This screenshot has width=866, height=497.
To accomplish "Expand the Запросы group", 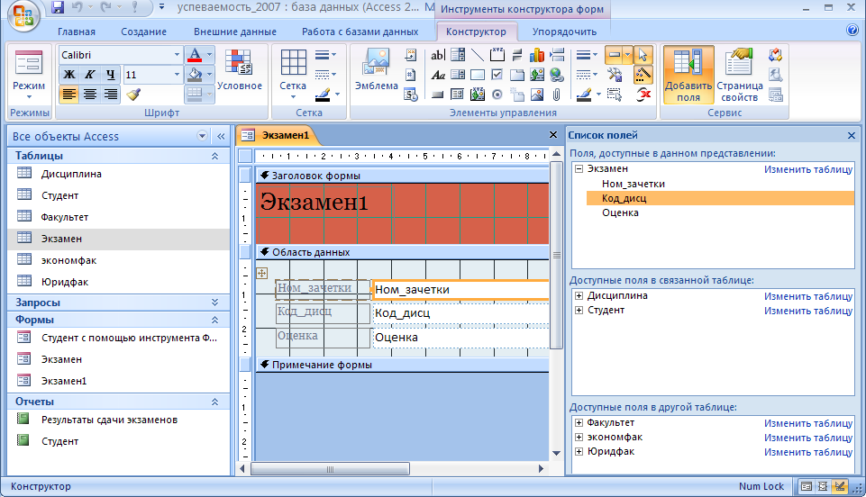I will [x=214, y=303].
